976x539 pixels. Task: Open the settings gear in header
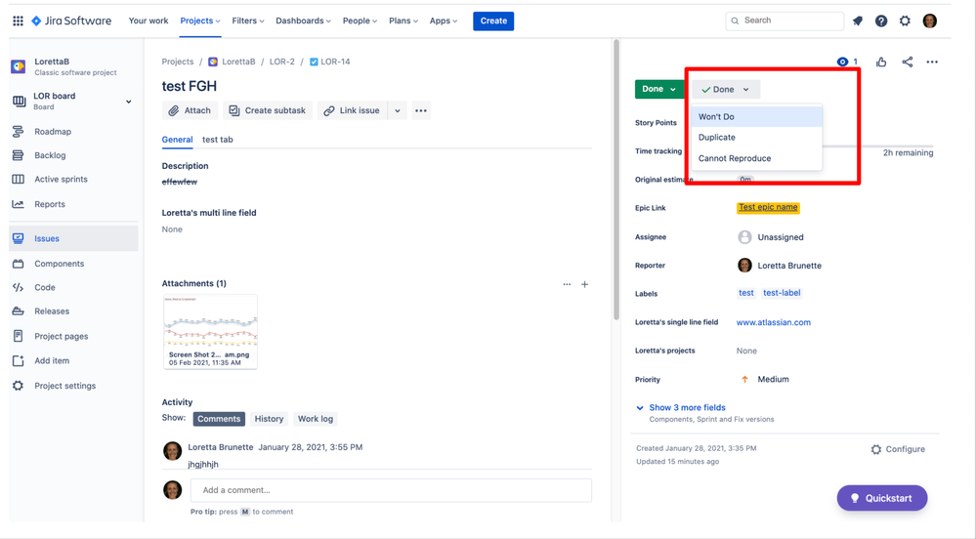pos(905,21)
